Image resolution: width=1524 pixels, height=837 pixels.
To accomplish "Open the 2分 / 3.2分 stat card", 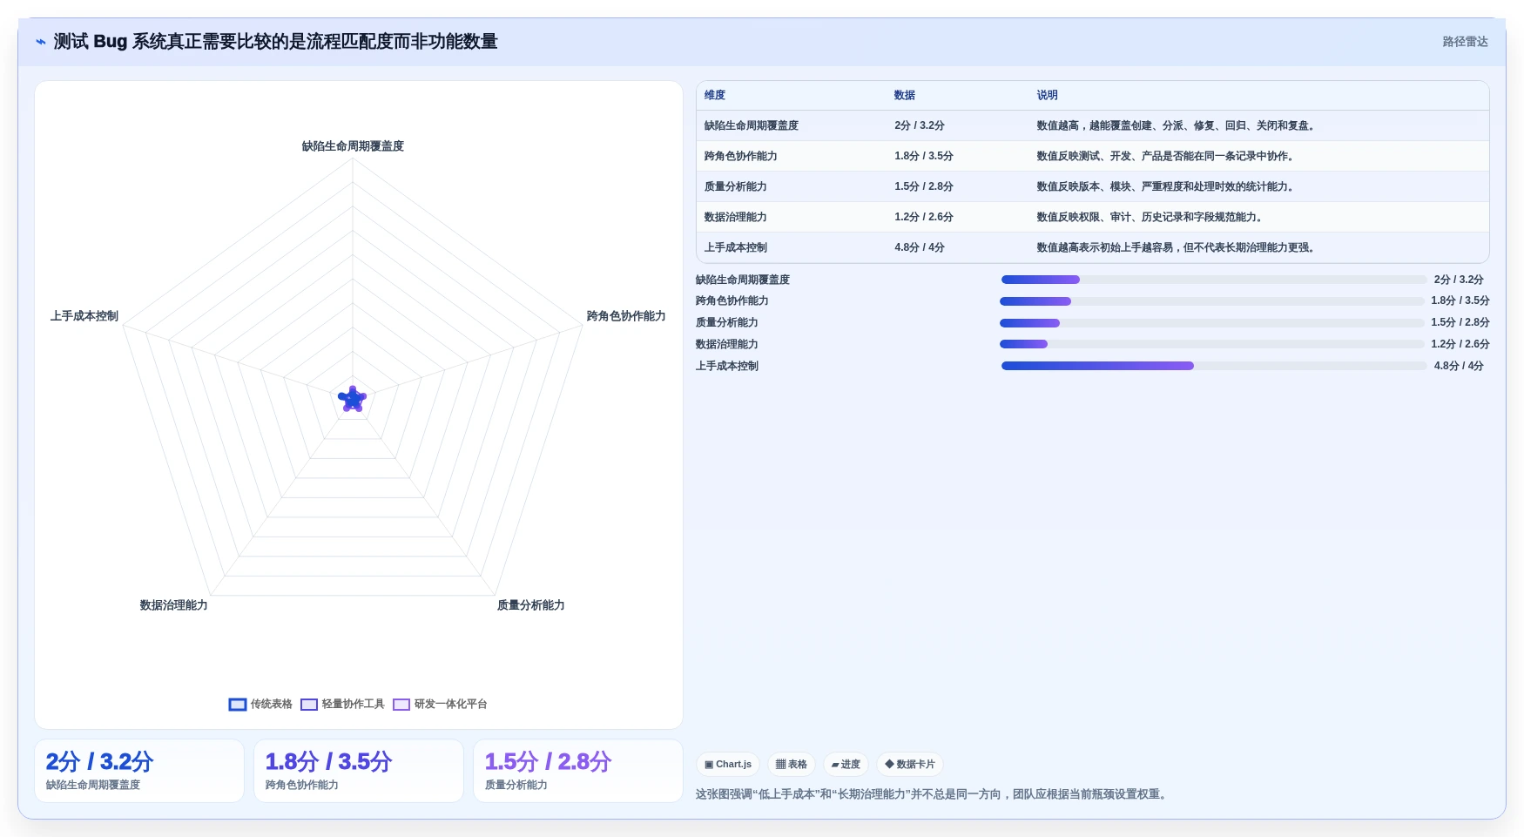I will pos(139,771).
